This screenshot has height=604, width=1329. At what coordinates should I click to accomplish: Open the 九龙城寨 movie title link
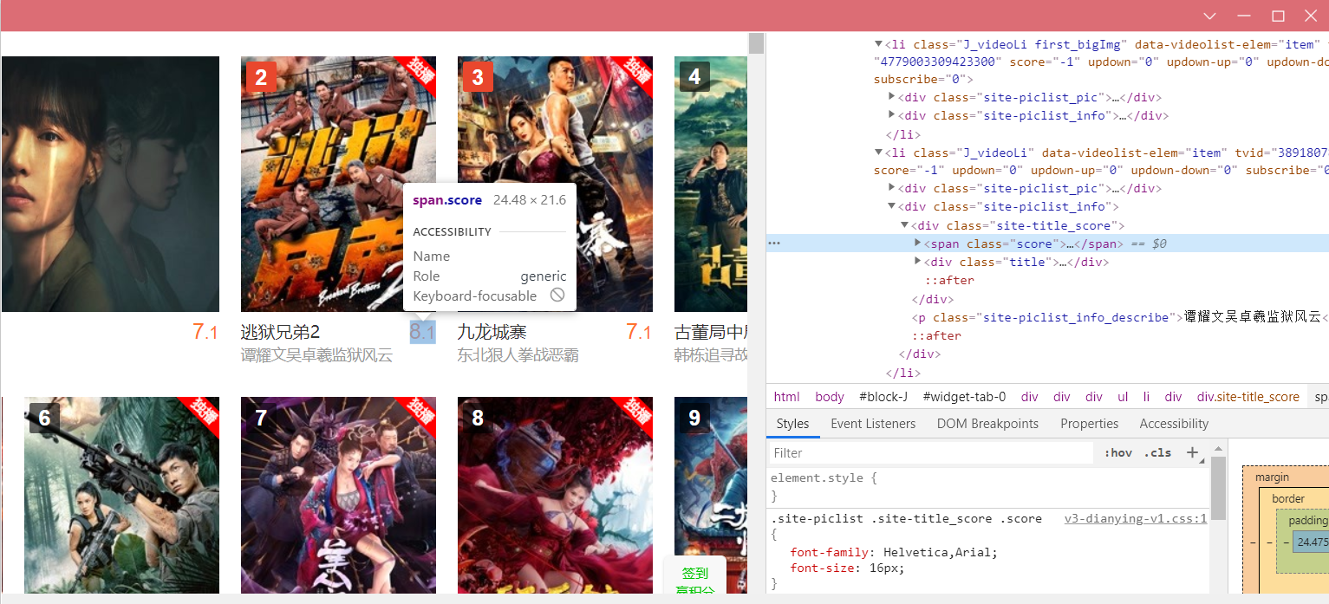[x=492, y=333]
